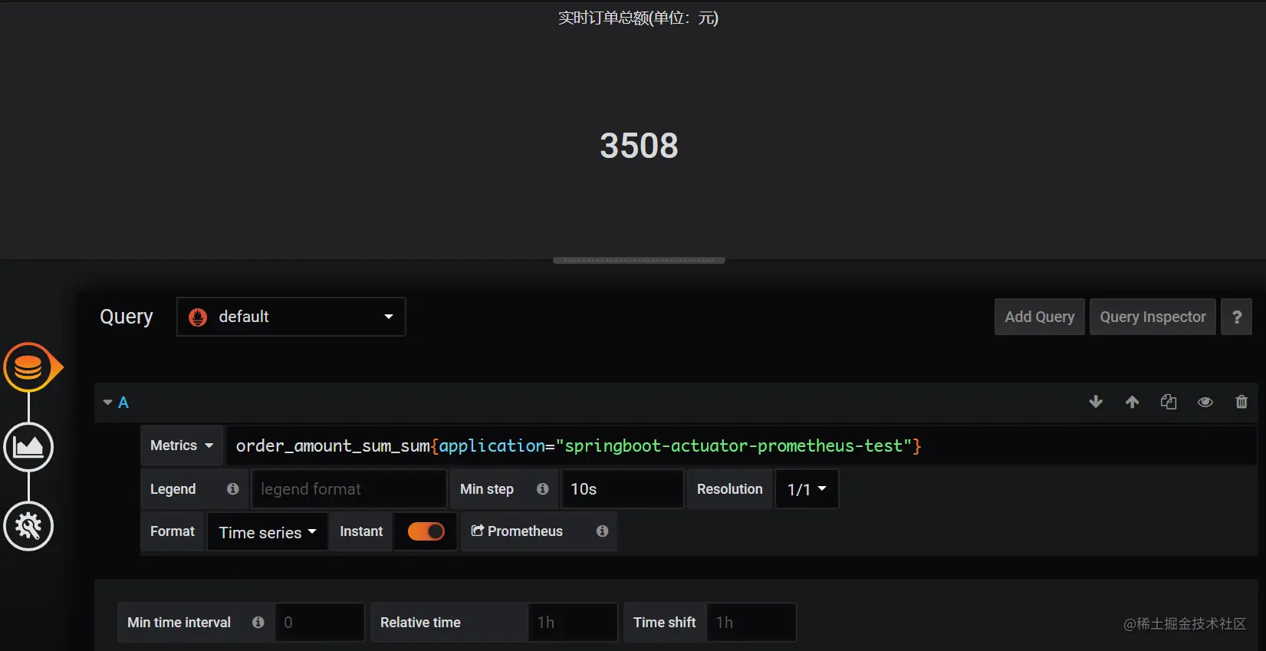1266x651 pixels.
Task: Open the Query Inspector
Action: tap(1153, 317)
